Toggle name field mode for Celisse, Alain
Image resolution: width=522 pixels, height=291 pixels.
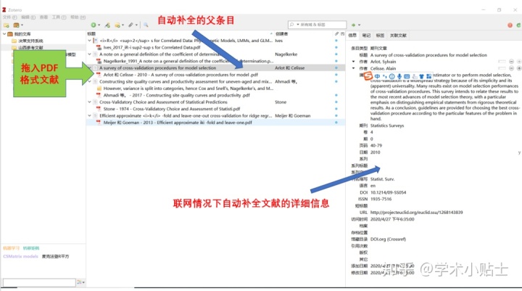point(502,68)
